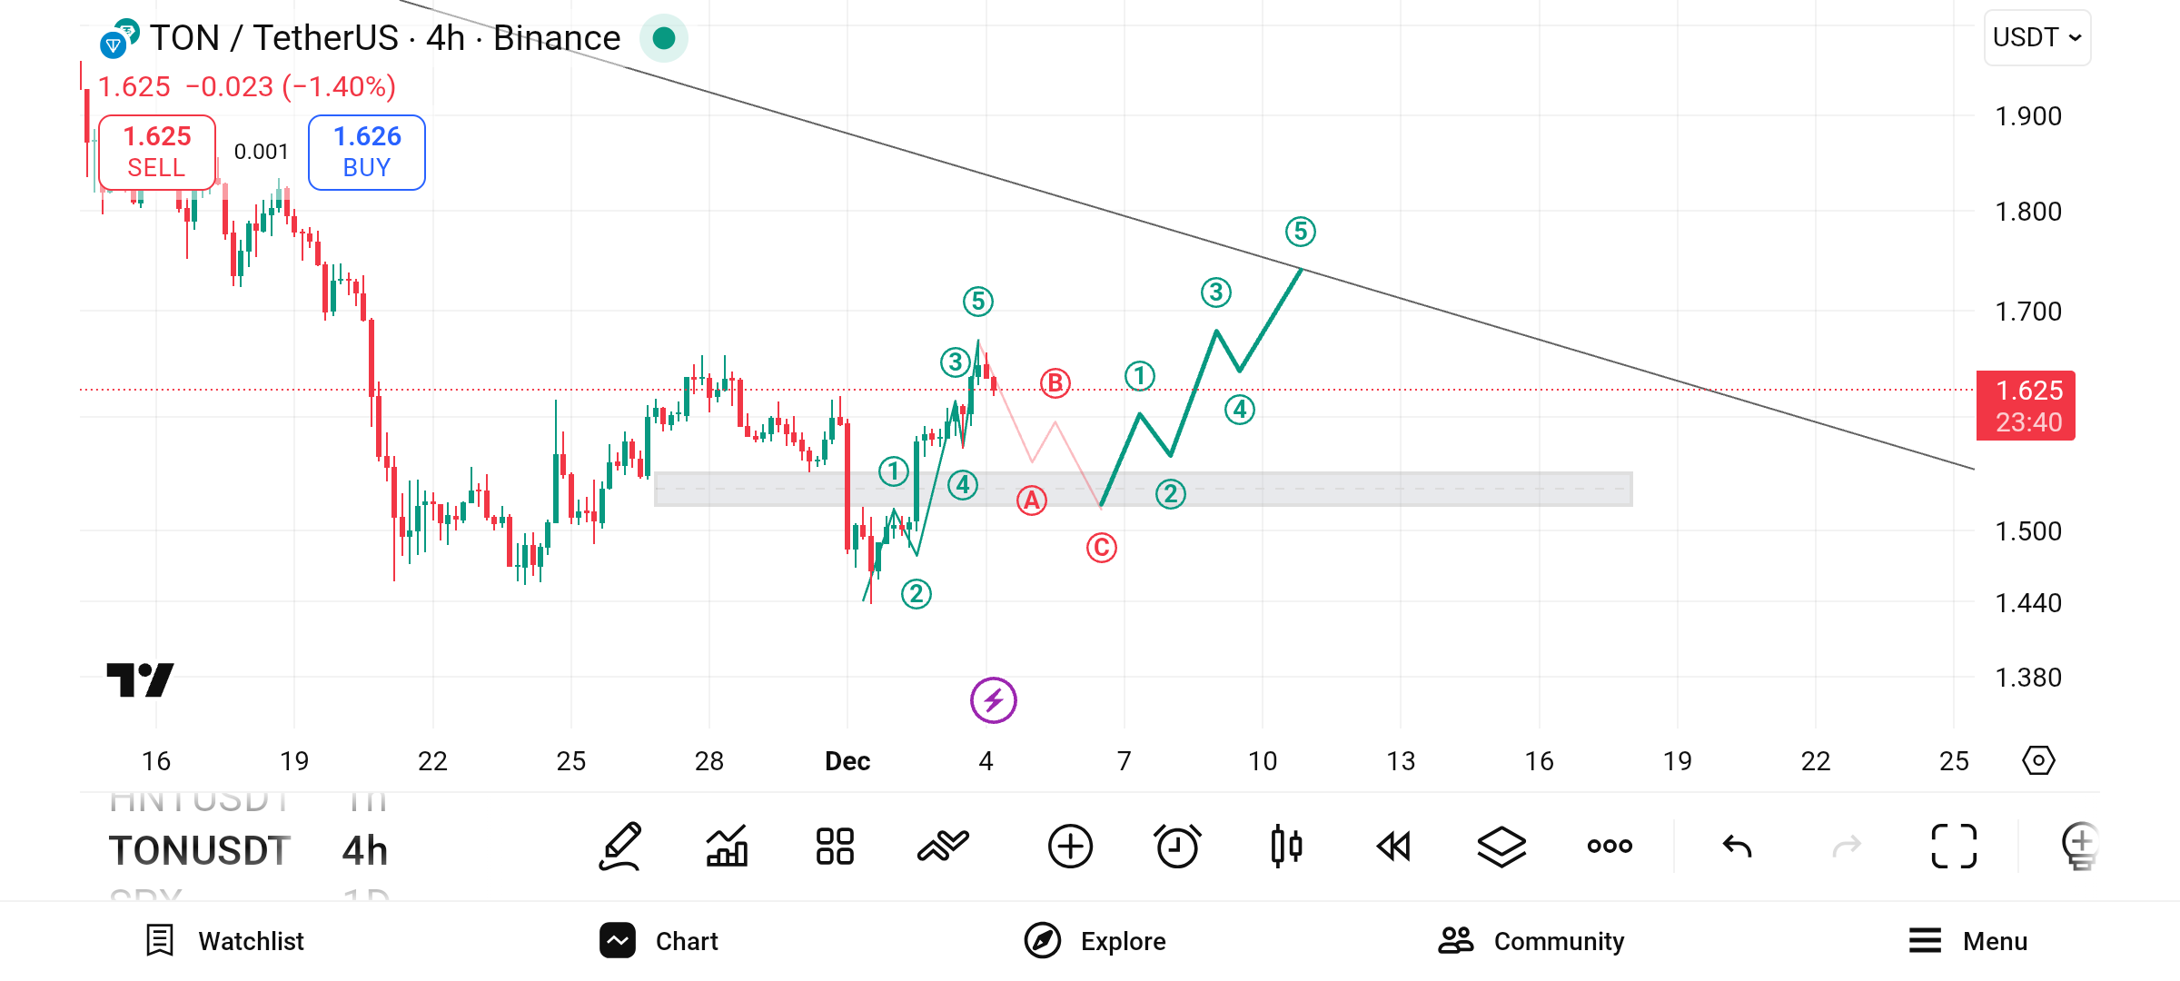Screen dimensions: 2180x981
Task: Open the drawing tools pencil icon
Action: click(621, 847)
